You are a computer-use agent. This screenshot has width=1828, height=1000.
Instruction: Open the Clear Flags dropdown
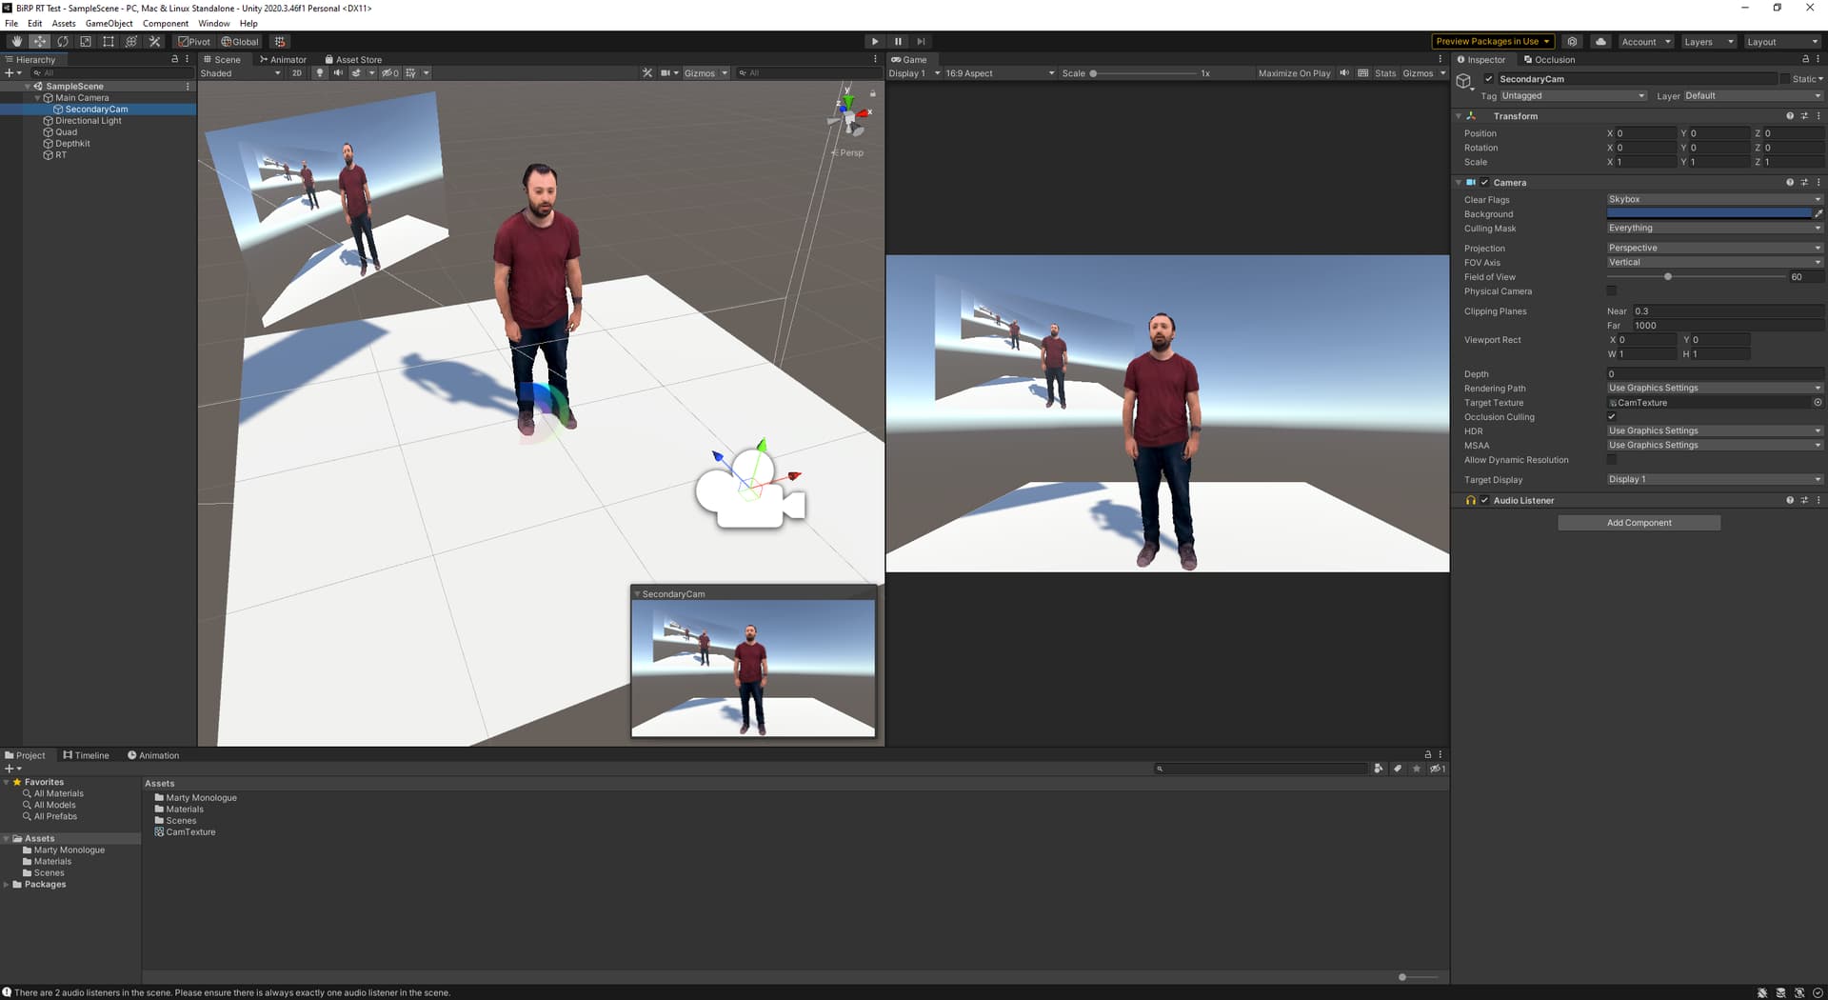(x=1714, y=200)
